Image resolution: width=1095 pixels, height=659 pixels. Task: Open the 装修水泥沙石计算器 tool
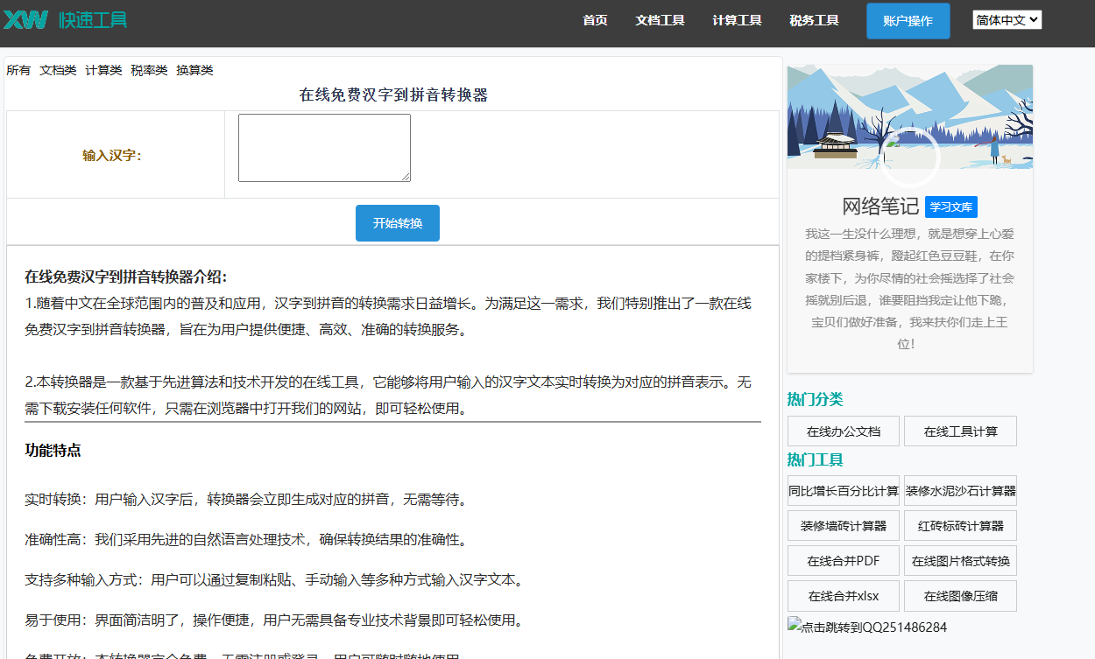(960, 491)
